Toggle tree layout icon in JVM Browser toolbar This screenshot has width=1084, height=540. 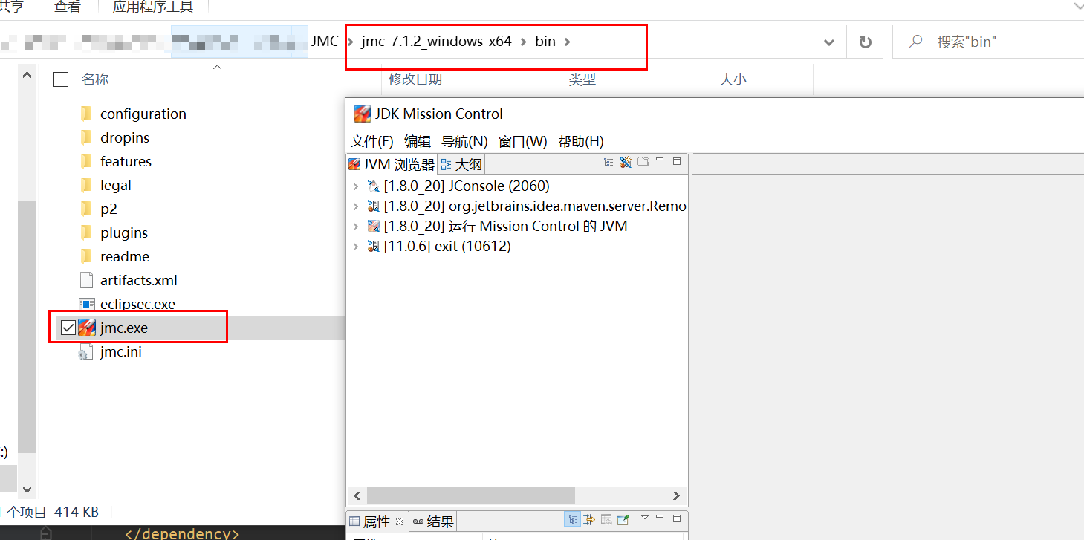(608, 161)
